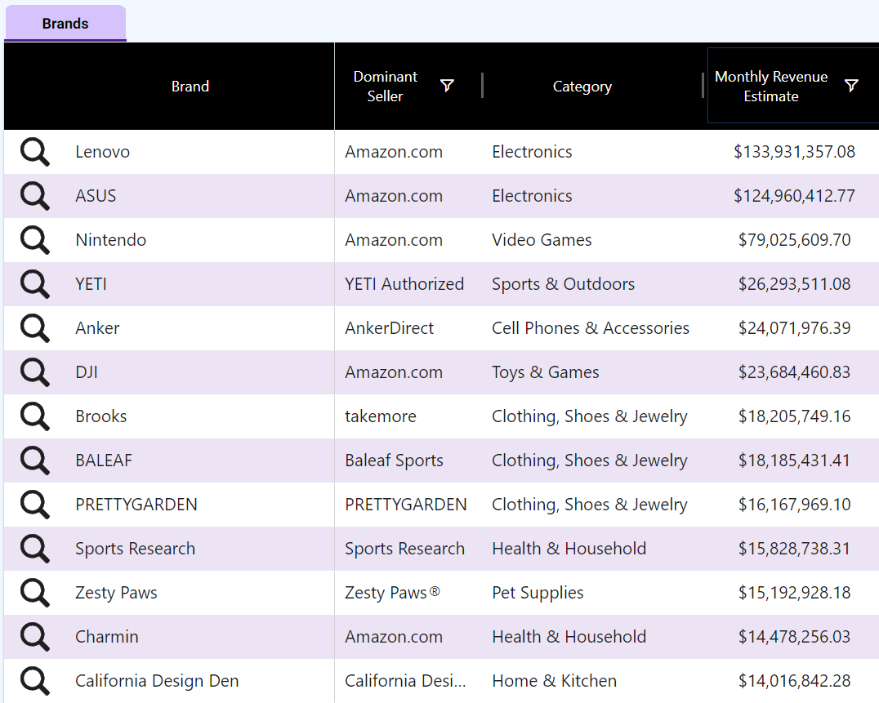Image resolution: width=879 pixels, height=703 pixels.
Task: Click the YETI Authorized seller cell
Action: tap(404, 284)
